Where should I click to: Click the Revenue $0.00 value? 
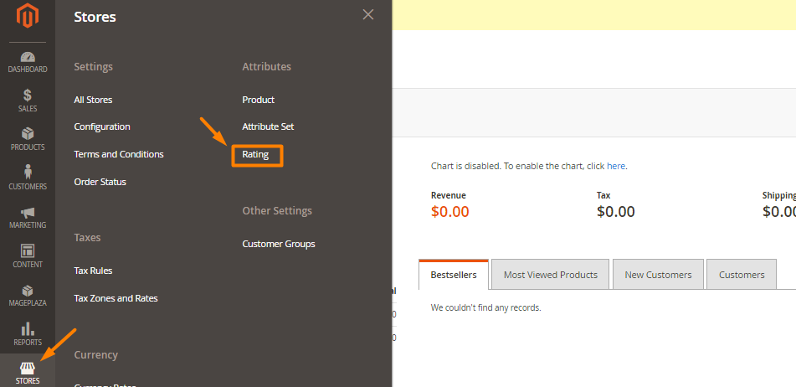(449, 212)
